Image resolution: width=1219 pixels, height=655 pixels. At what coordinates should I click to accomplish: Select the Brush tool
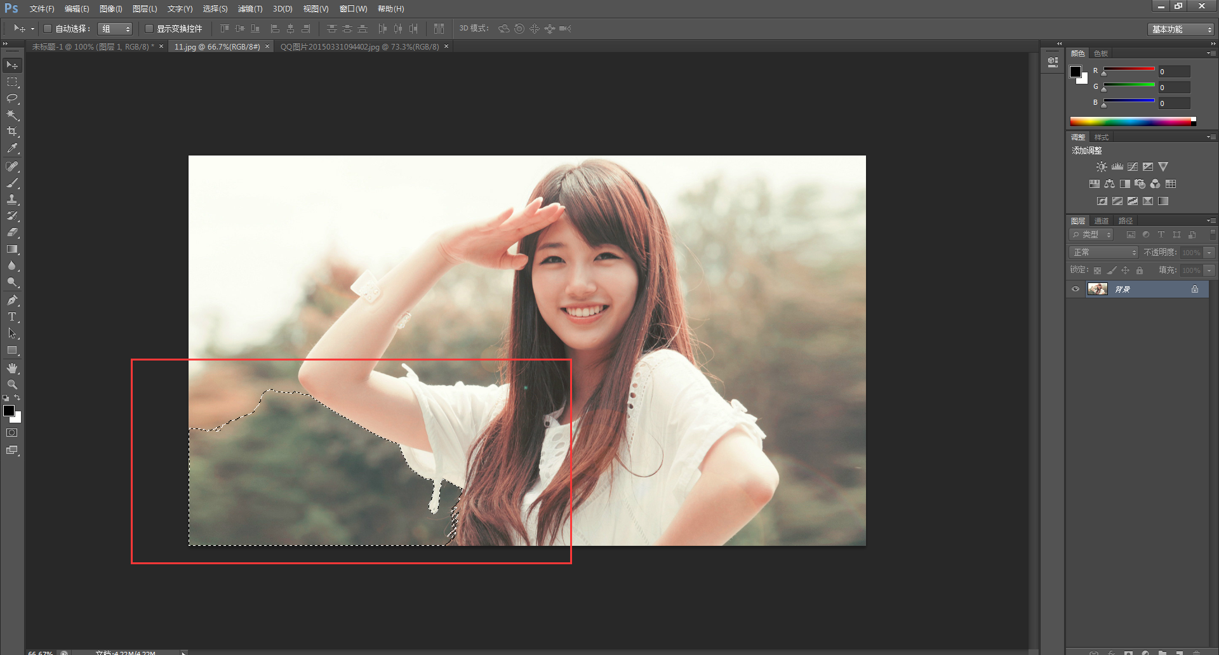coord(12,183)
